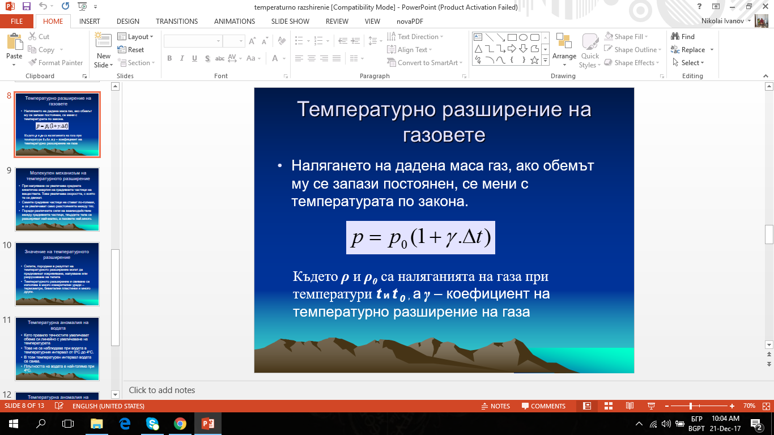Switch to the TRANSITIONS tab
The image size is (774, 435).
[177, 22]
